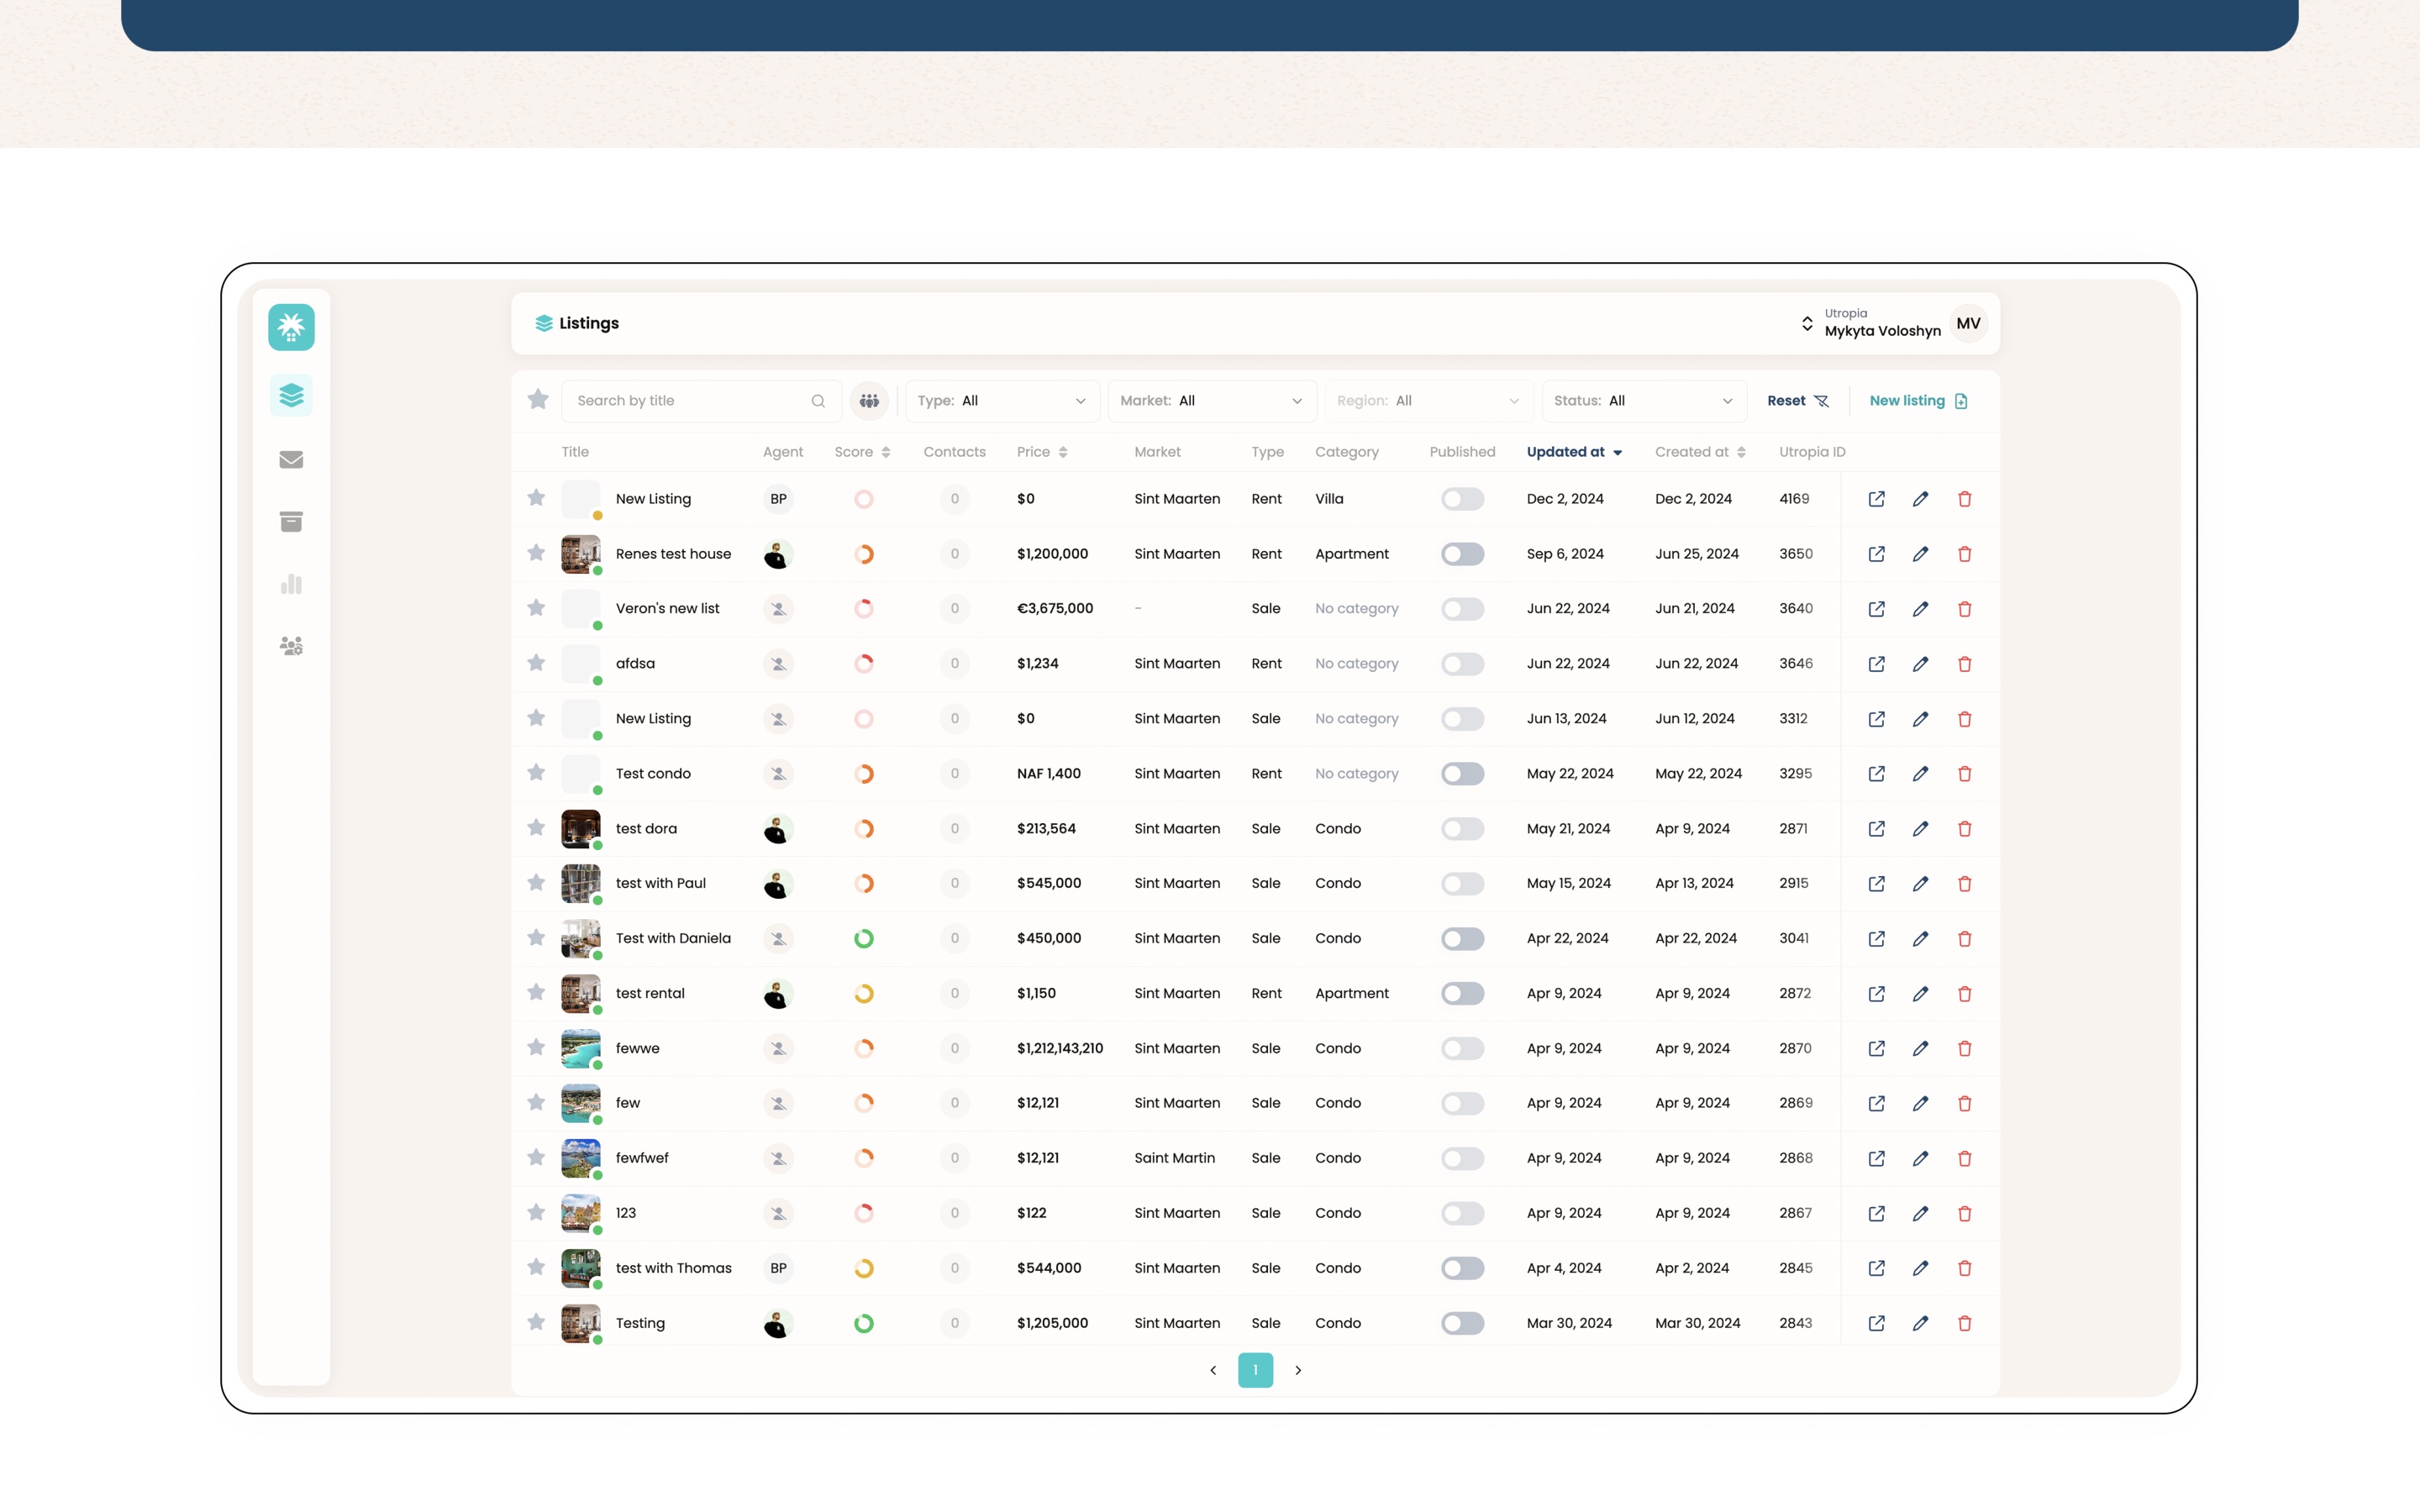Screen dimensions: 2420x1512
Task: Delete the afdsa listing
Action: pos(1964,664)
